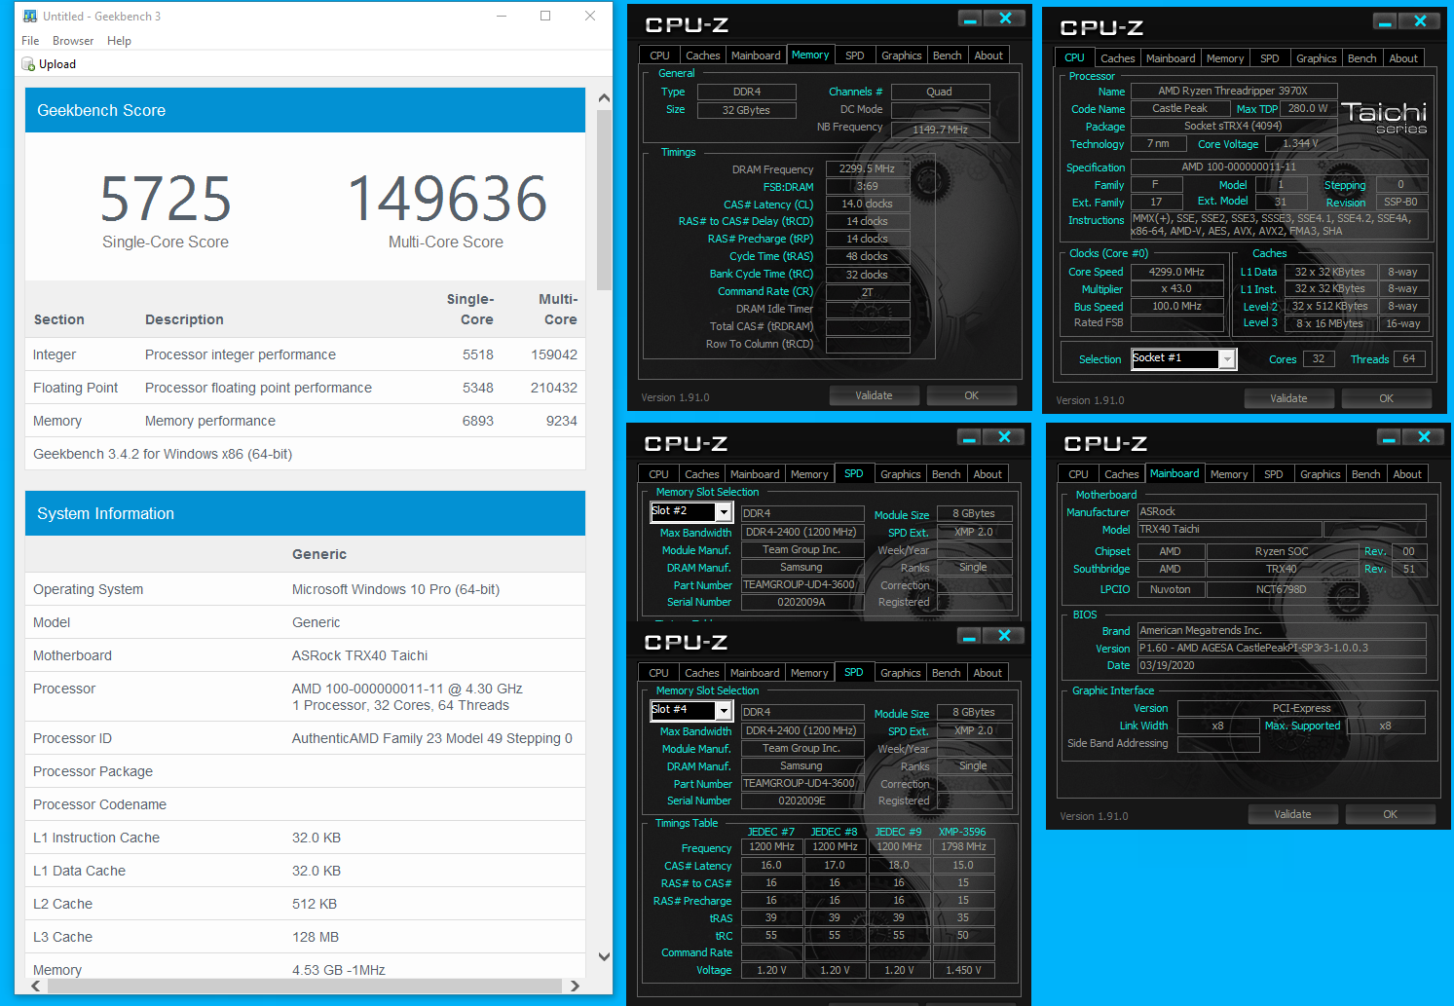
Task: Minimize the CPU-Z window showing motherboard info
Action: [1390, 437]
